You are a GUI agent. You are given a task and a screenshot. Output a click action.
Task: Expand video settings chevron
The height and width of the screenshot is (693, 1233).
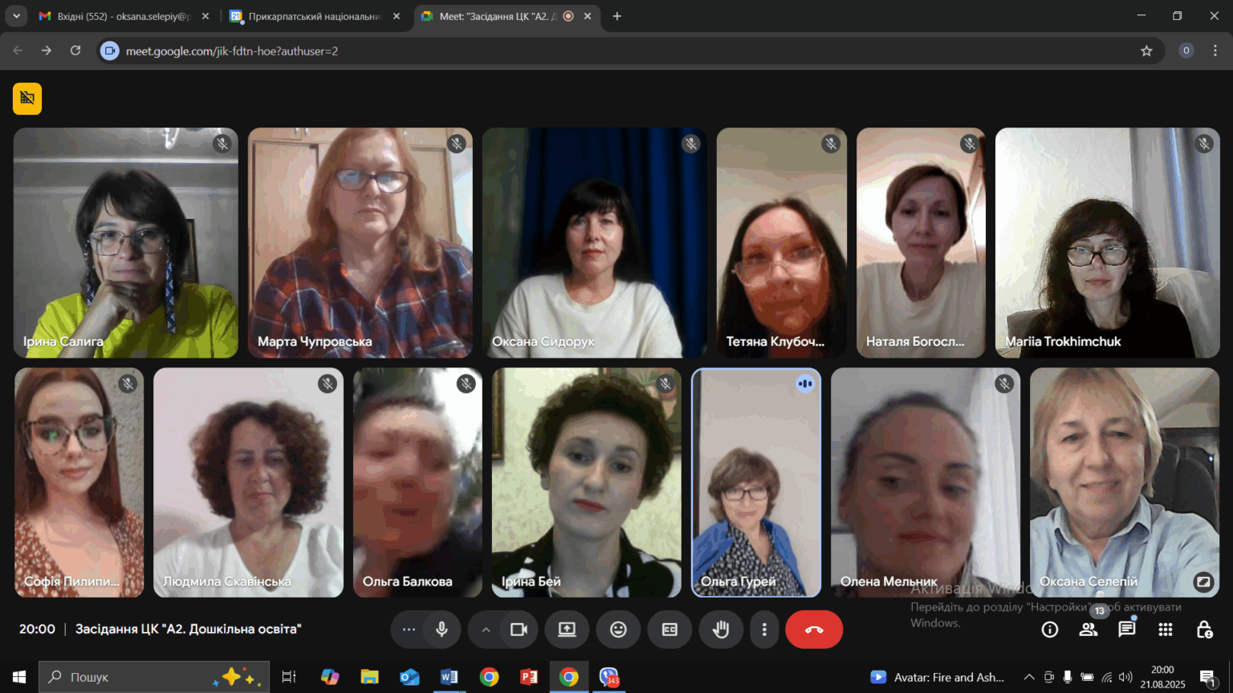point(486,630)
